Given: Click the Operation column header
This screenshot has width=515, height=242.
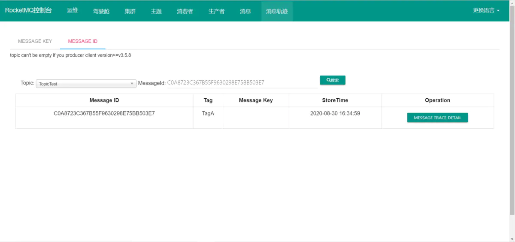Looking at the screenshot, I should (x=437, y=100).
